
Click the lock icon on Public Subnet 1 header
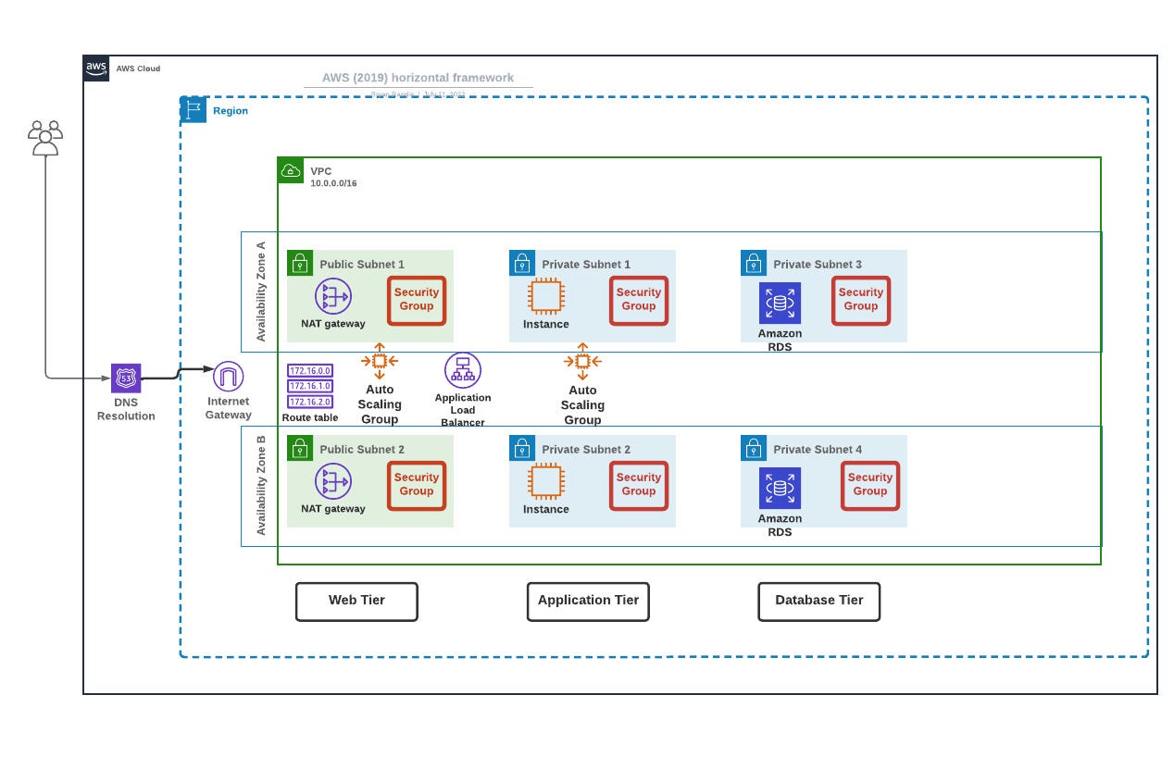coord(299,263)
